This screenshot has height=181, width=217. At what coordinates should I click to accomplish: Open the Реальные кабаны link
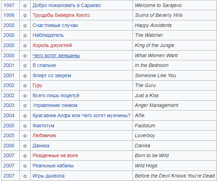(53, 166)
